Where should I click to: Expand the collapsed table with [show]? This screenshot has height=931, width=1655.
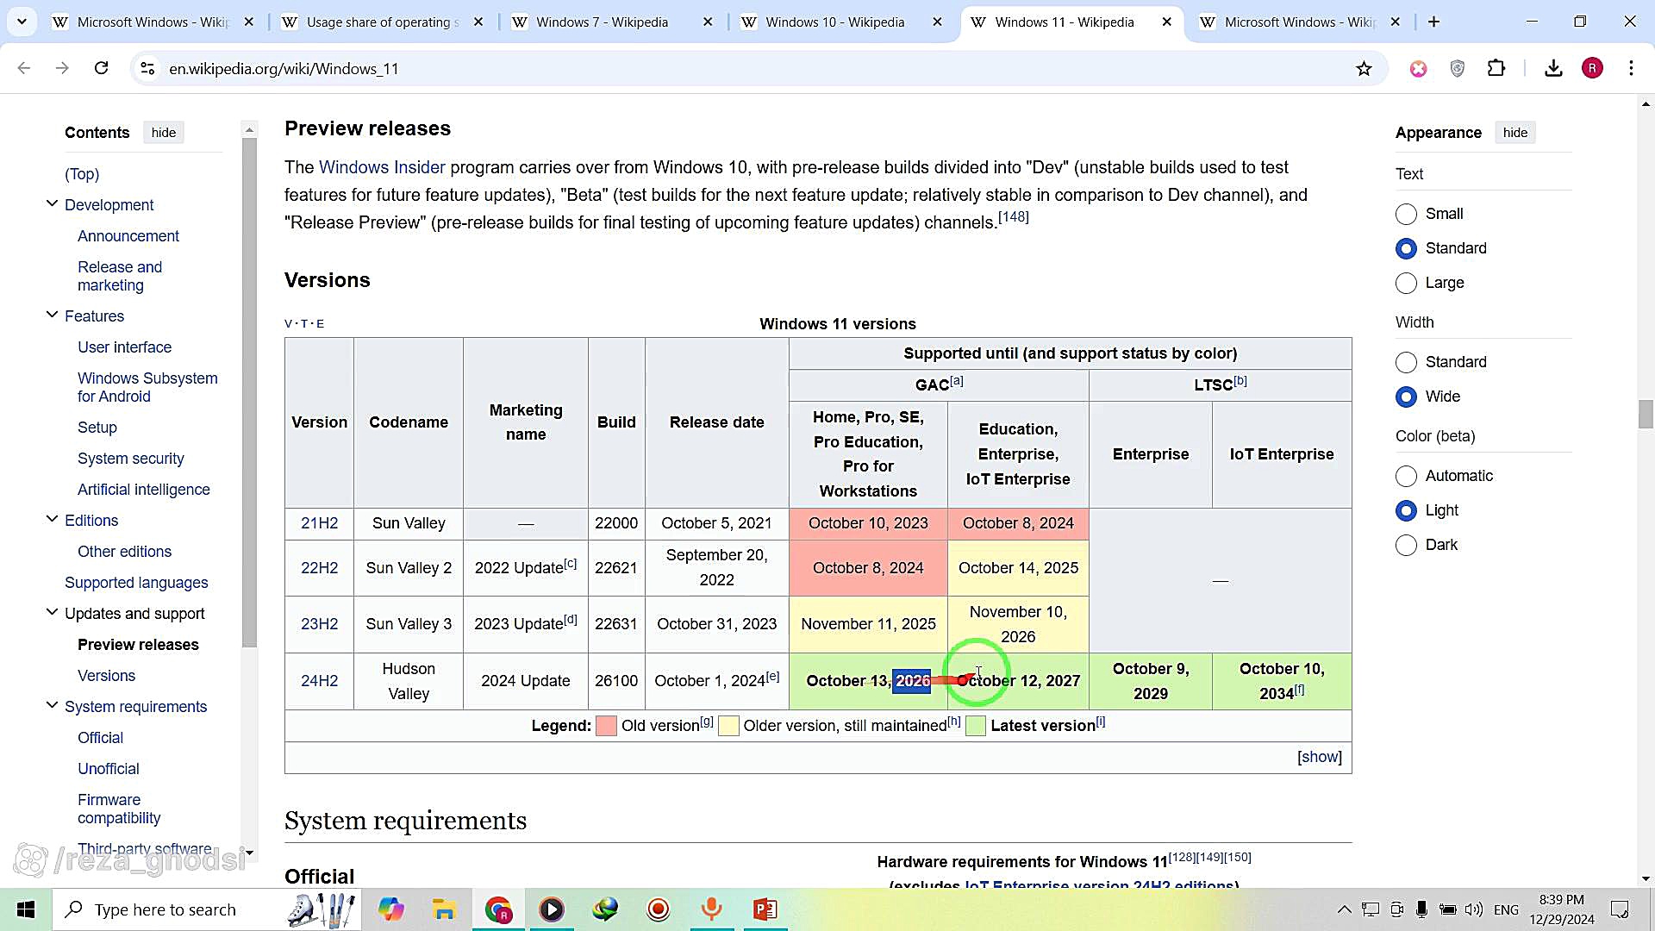(1320, 757)
